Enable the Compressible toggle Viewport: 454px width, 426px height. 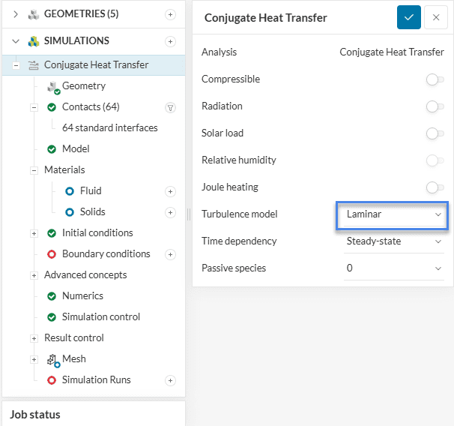(434, 79)
